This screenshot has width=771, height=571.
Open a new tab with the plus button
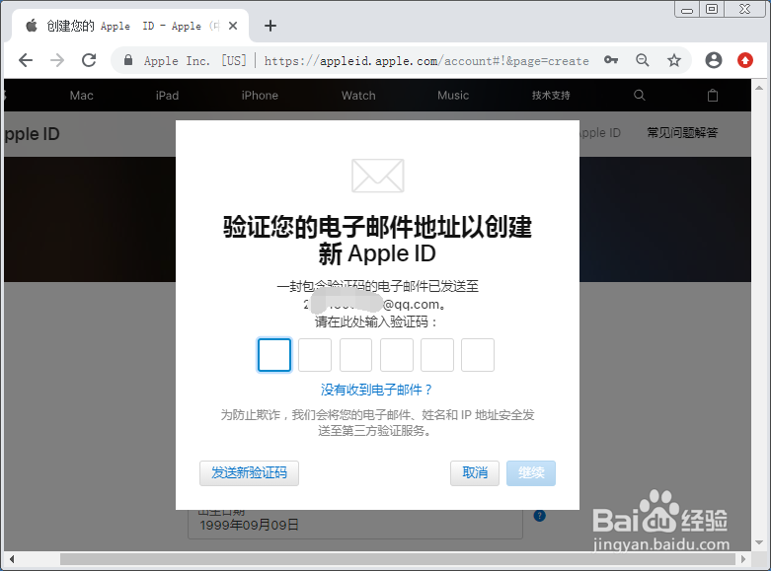pos(270,26)
